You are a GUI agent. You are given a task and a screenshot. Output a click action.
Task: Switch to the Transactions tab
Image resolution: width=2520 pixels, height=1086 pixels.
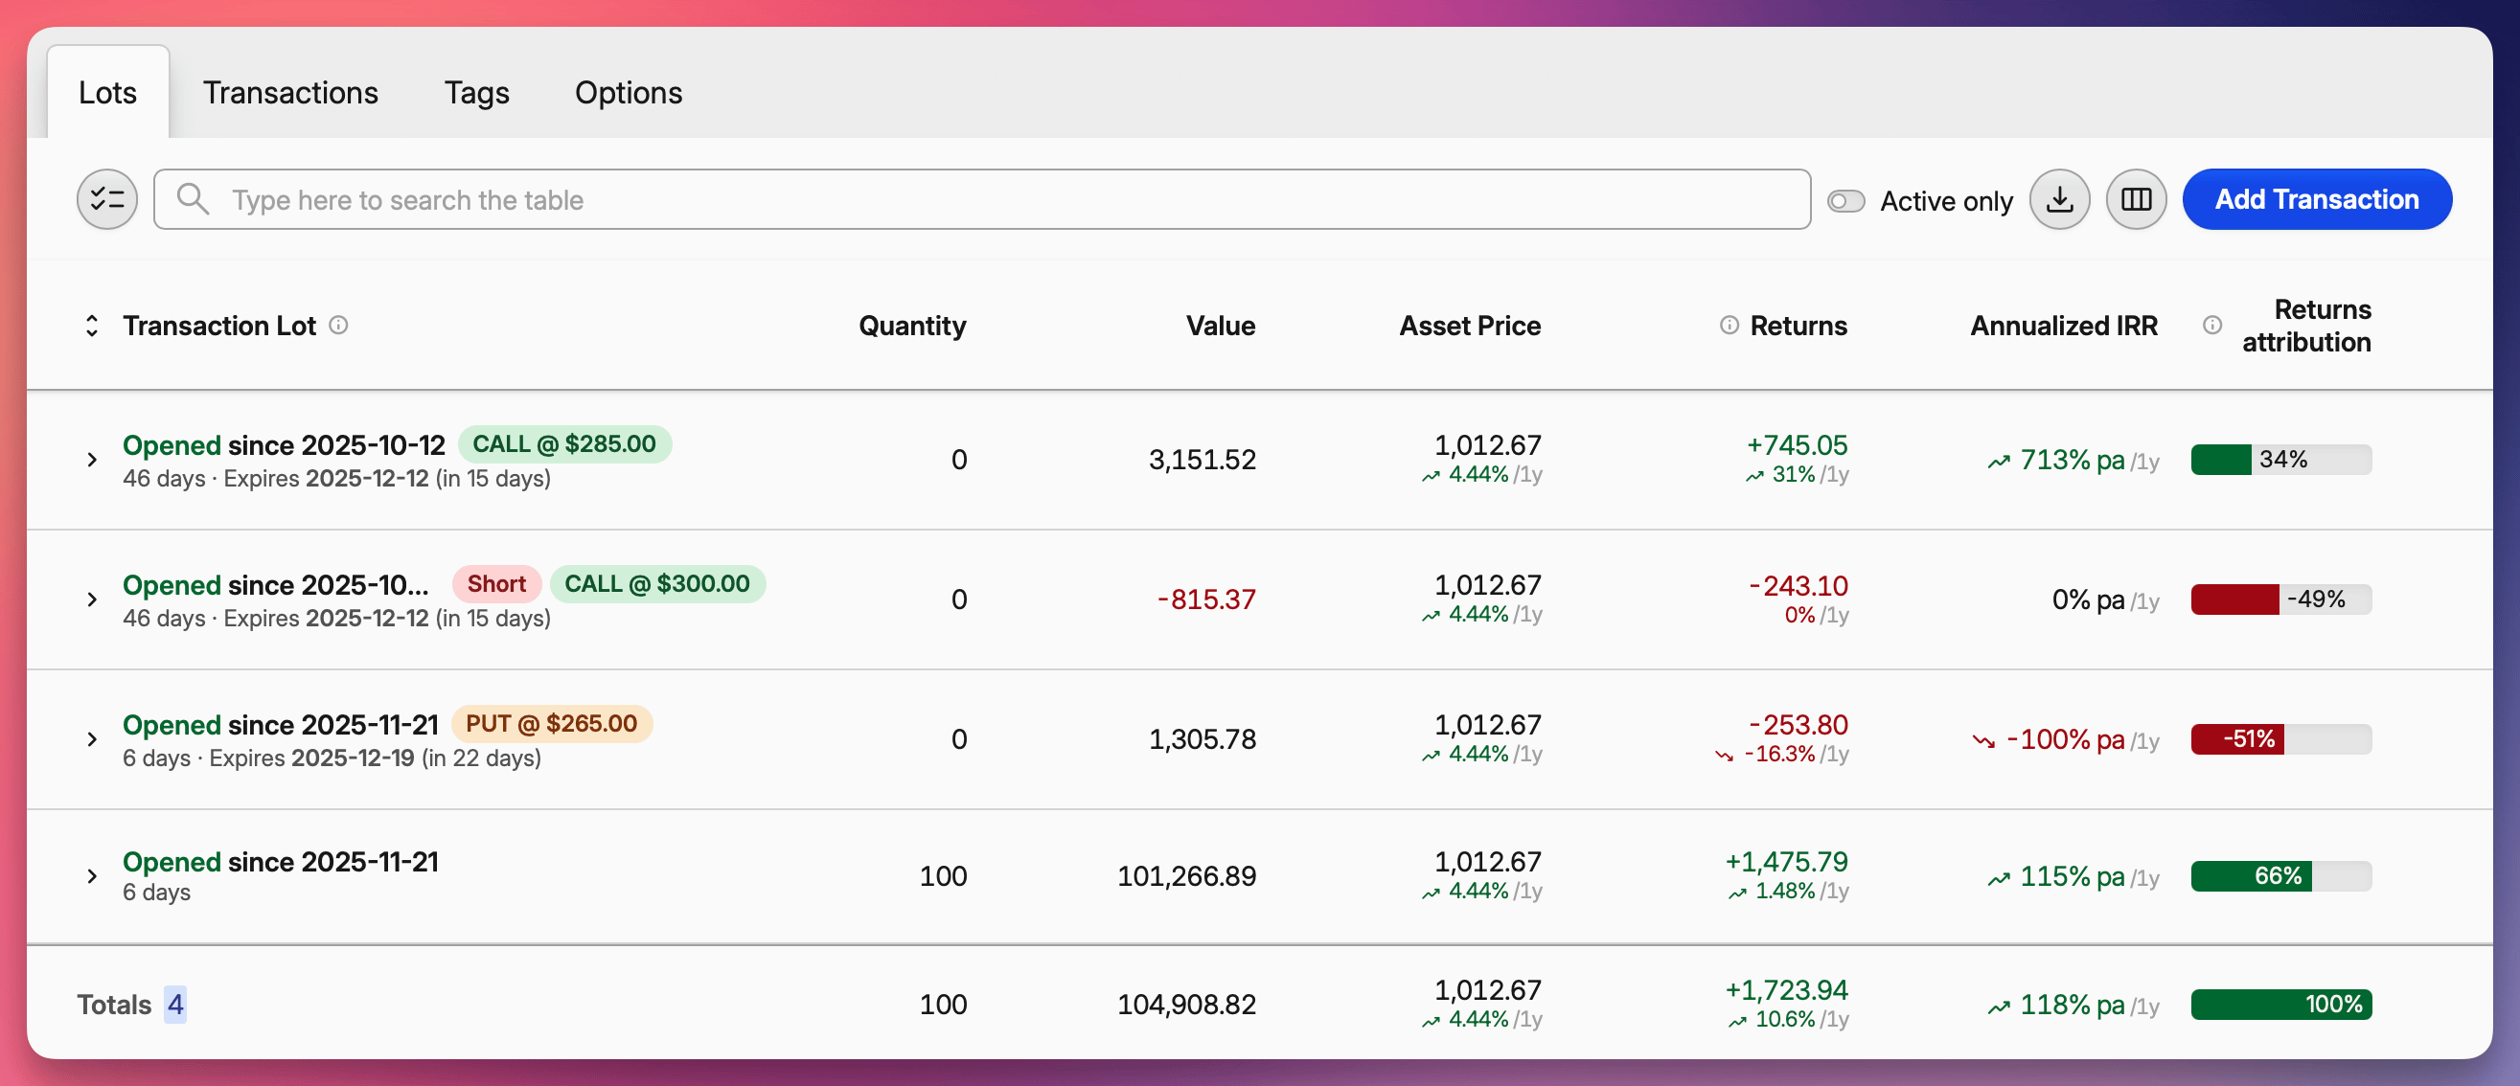[x=290, y=93]
